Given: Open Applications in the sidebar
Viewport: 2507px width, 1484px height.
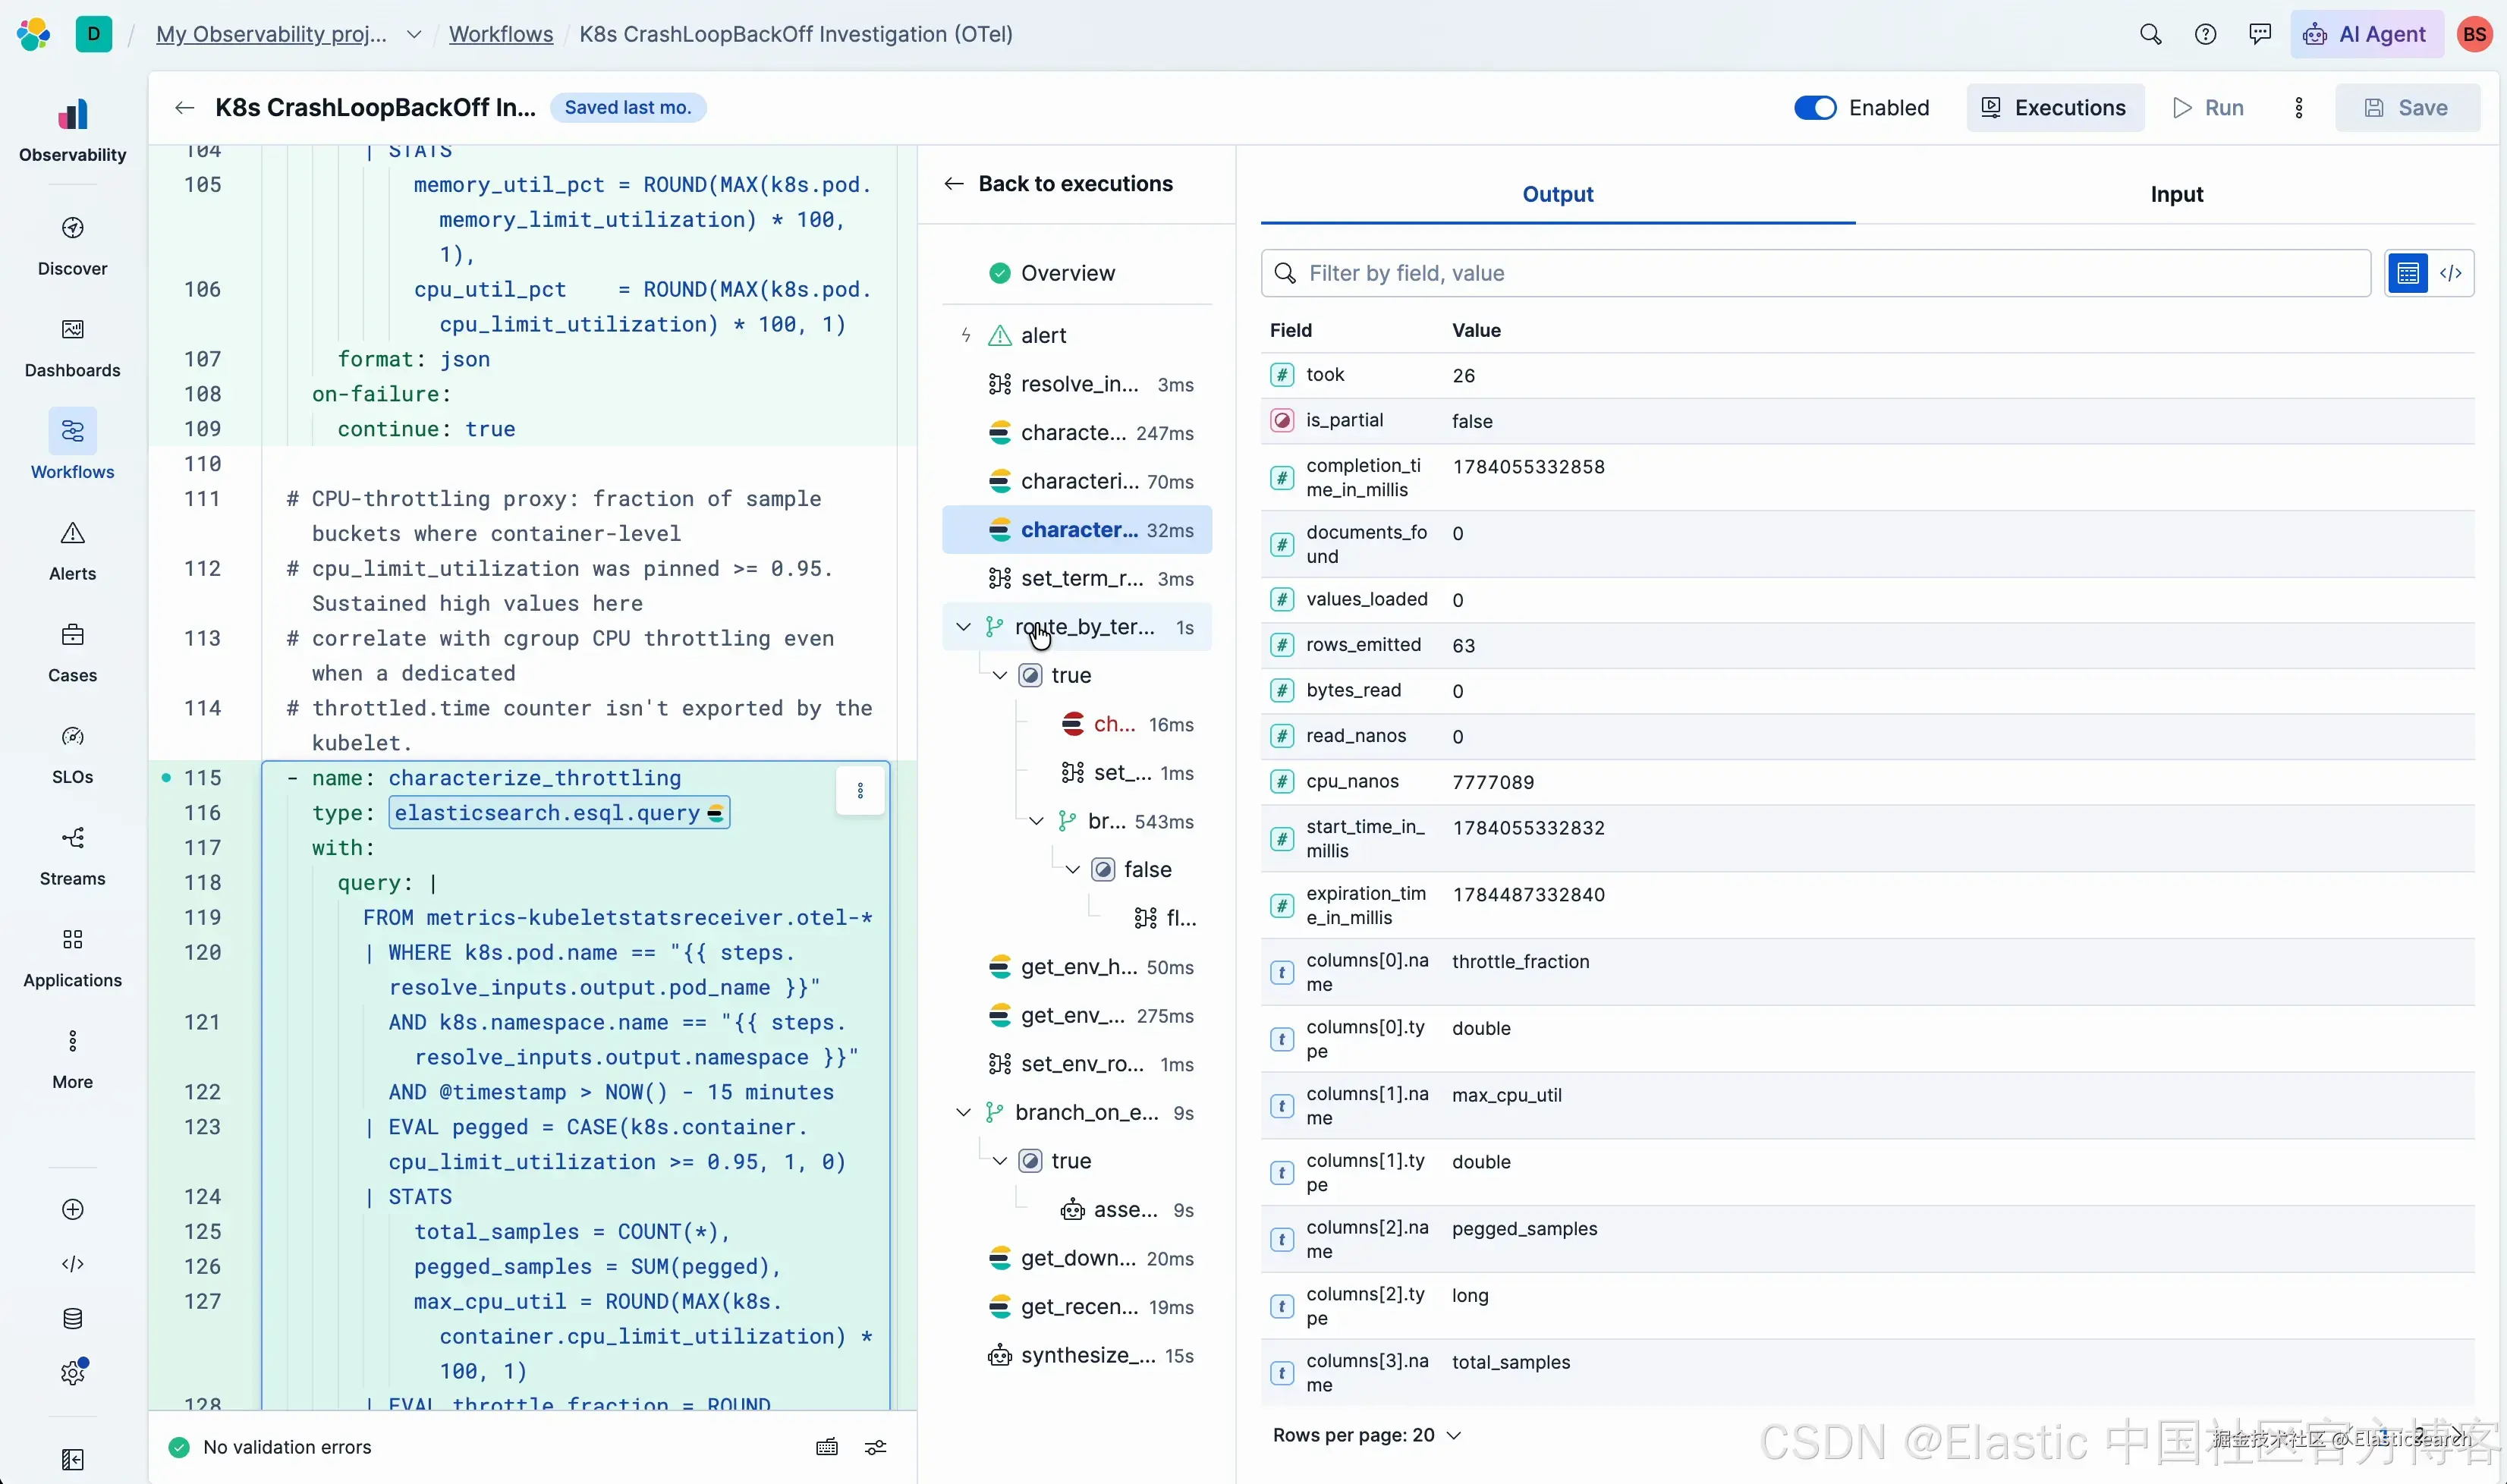Looking at the screenshot, I should pos(72,957).
